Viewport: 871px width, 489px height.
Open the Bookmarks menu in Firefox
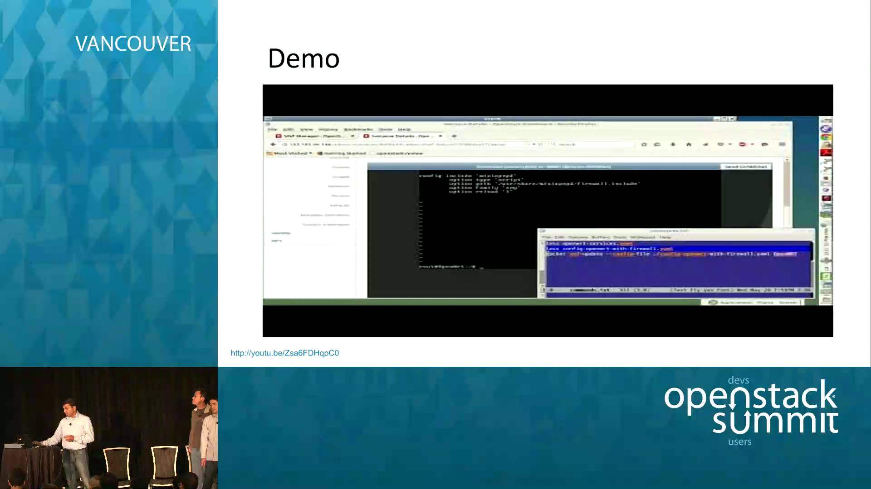(358, 129)
